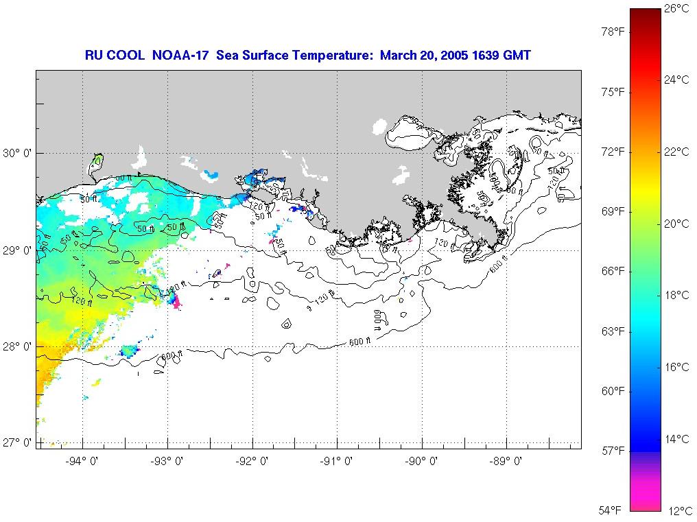Pick the 26°C colorbar label

[x=676, y=8]
